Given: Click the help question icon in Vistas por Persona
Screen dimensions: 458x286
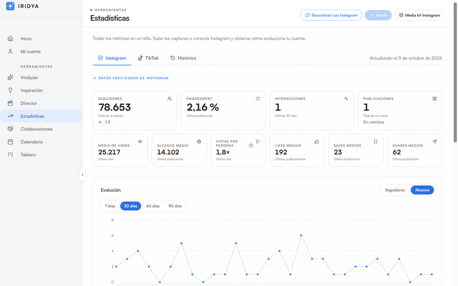Looking at the screenshot, I should [x=251, y=146].
